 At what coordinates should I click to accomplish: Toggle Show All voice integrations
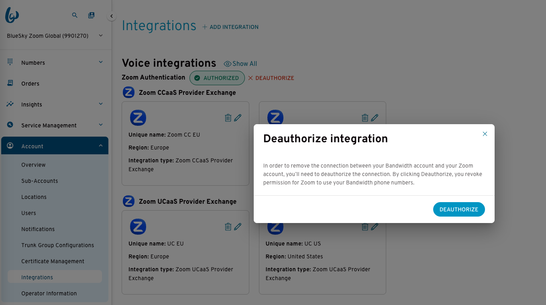pyautogui.click(x=240, y=63)
